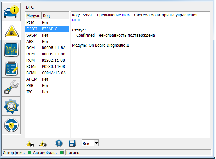Select the PCM row

[x=47, y=22]
